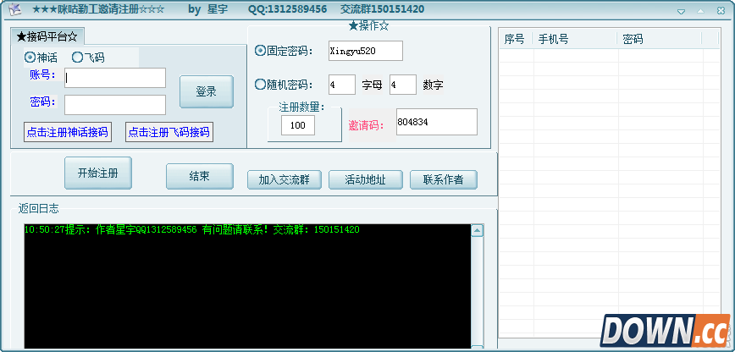Choose the 随机密码 random password option
735x352 pixels.
coord(260,85)
